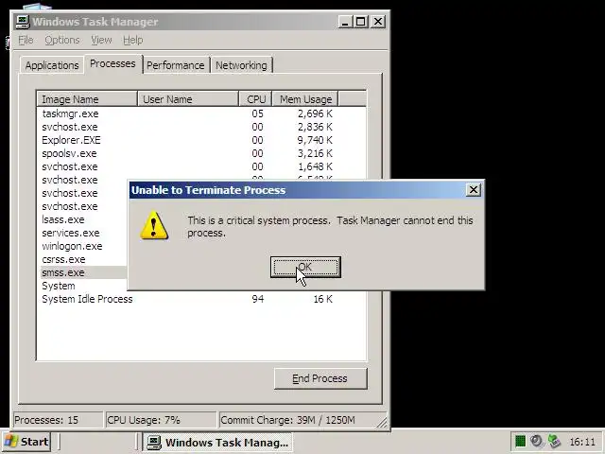
Task: Open the Networking tab
Action: click(241, 65)
